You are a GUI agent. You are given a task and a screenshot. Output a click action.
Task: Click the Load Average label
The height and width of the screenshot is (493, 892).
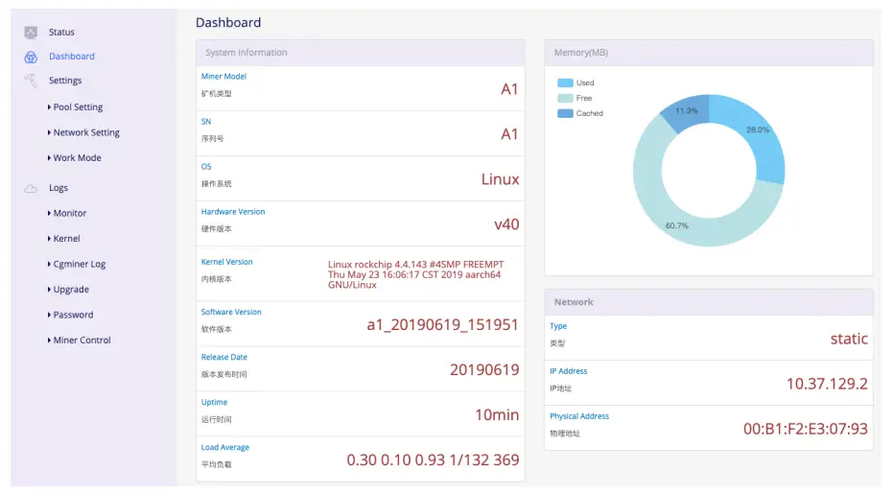(224, 448)
